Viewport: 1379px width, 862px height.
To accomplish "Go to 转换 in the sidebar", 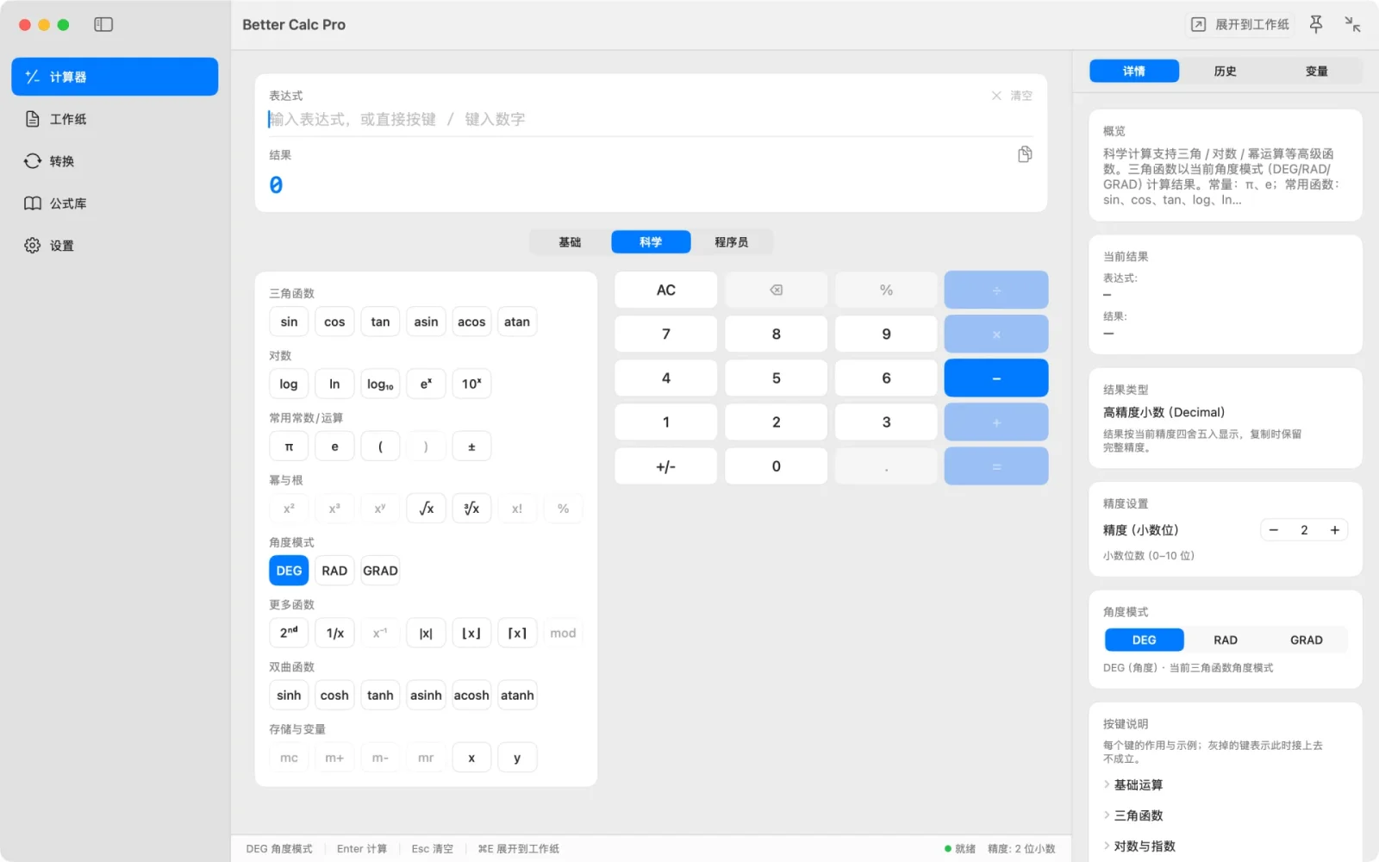I will [115, 161].
